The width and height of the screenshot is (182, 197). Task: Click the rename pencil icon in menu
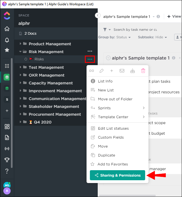[102, 71]
